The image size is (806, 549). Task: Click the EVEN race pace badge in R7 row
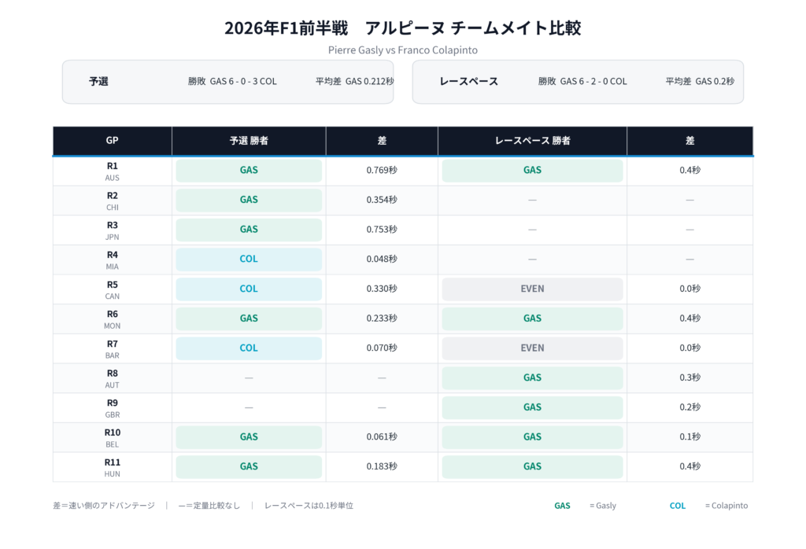[533, 348]
